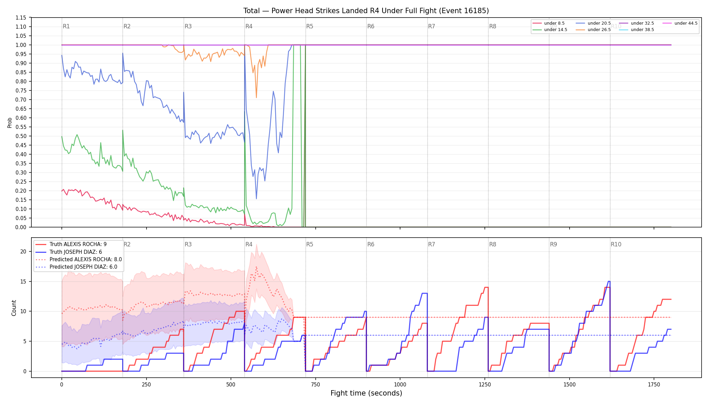Select the R3 round marker in top chart
Screen dimensions: 709x405
188,26
